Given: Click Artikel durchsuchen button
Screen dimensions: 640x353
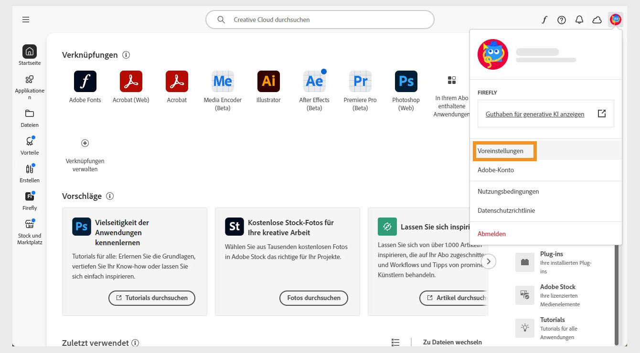Looking at the screenshot, I should (454, 298).
